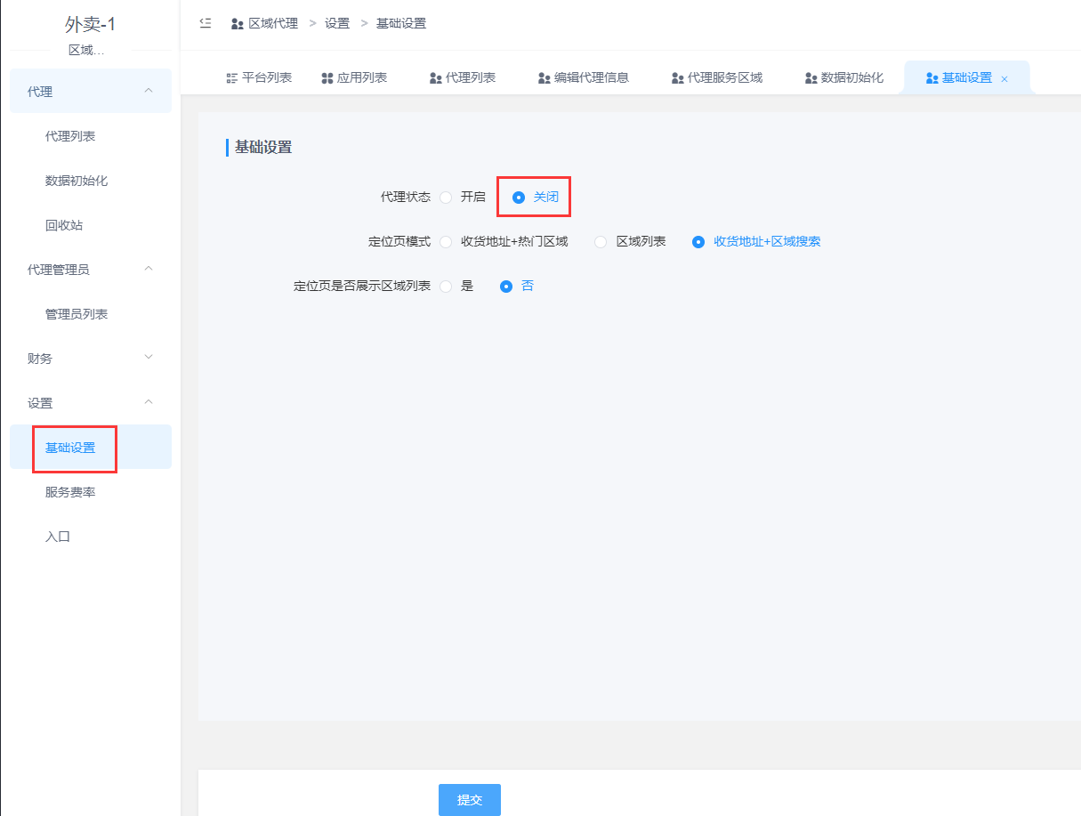Open 回收站 in the sidebar
This screenshot has height=816, width=1081.
tap(91, 224)
